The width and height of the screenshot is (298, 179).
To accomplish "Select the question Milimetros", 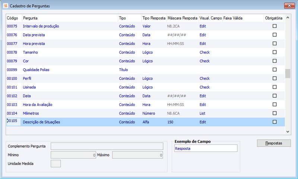I will pyautogui.click(x=31, y=113).
